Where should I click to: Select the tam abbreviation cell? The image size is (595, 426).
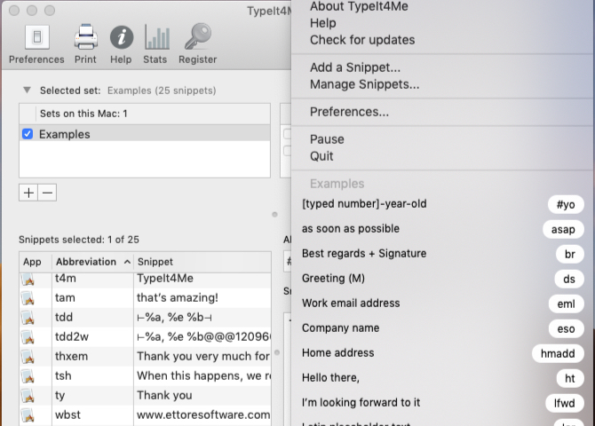click(x=92, y=298)
